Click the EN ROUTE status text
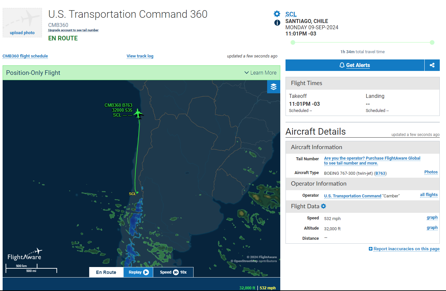 (63, 38)
